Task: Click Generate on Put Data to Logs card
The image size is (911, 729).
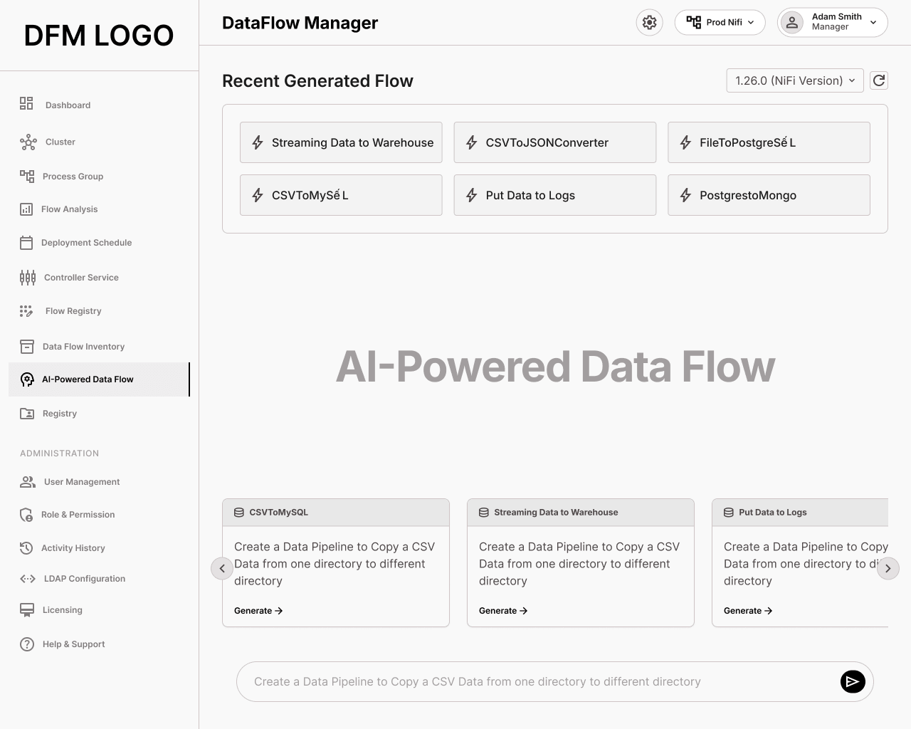Action: click(x=748, y=611)
